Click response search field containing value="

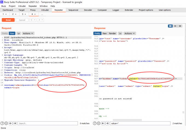[x=140, y=123]
